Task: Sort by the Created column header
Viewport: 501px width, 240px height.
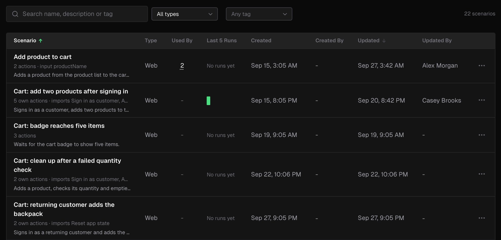Action: (x=261, y=41)
